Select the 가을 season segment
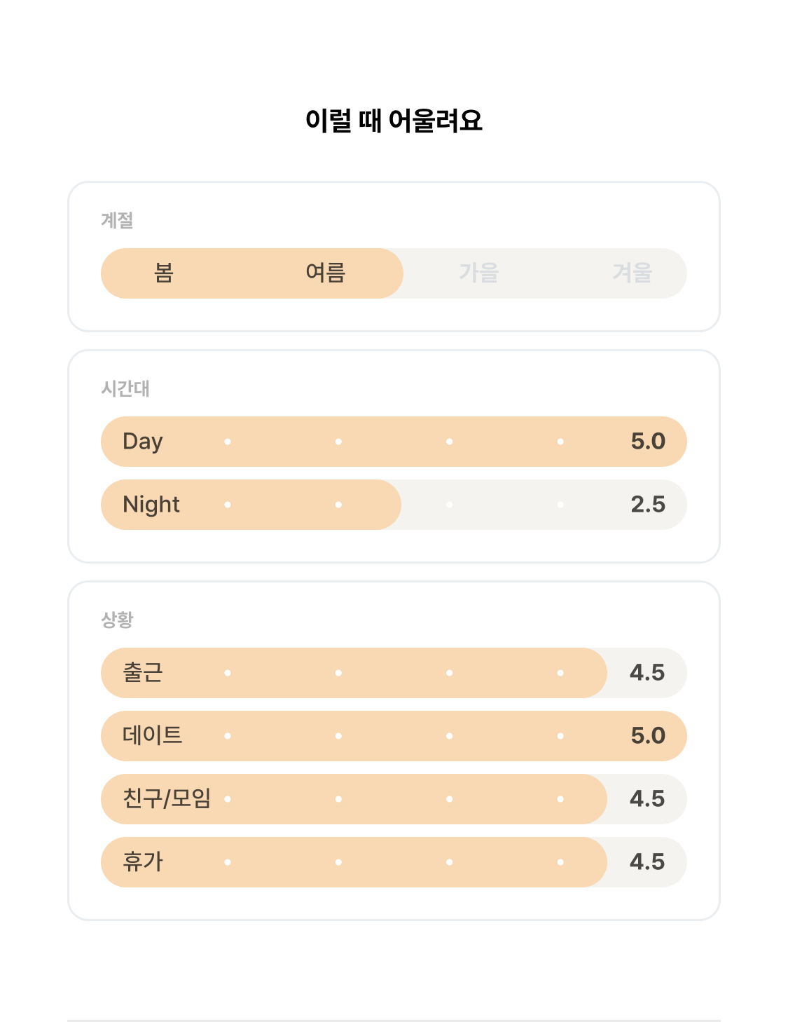Viewport: 788px width, 1022px height. point(479,273)
